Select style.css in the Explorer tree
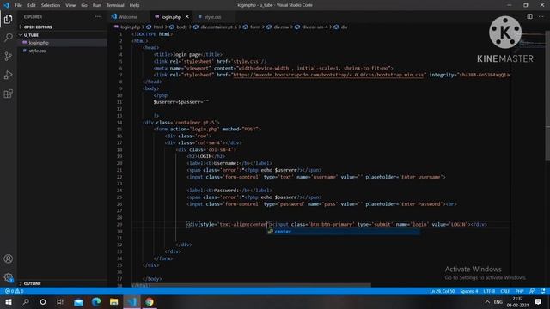The width and height of the screenshot is (550, 309). [x=37, y=51]
